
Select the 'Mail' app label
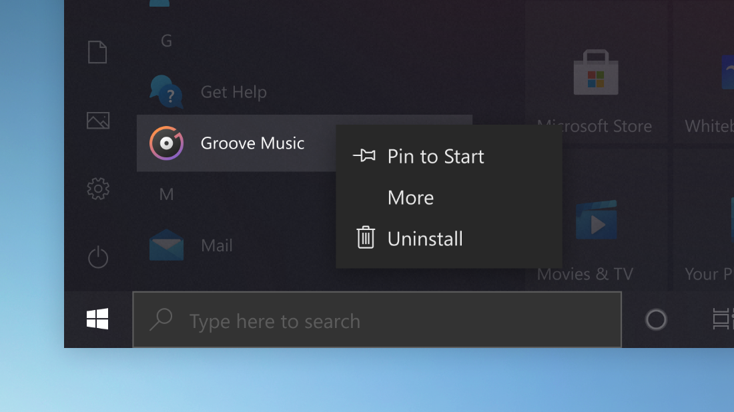[x=216, y=245]
